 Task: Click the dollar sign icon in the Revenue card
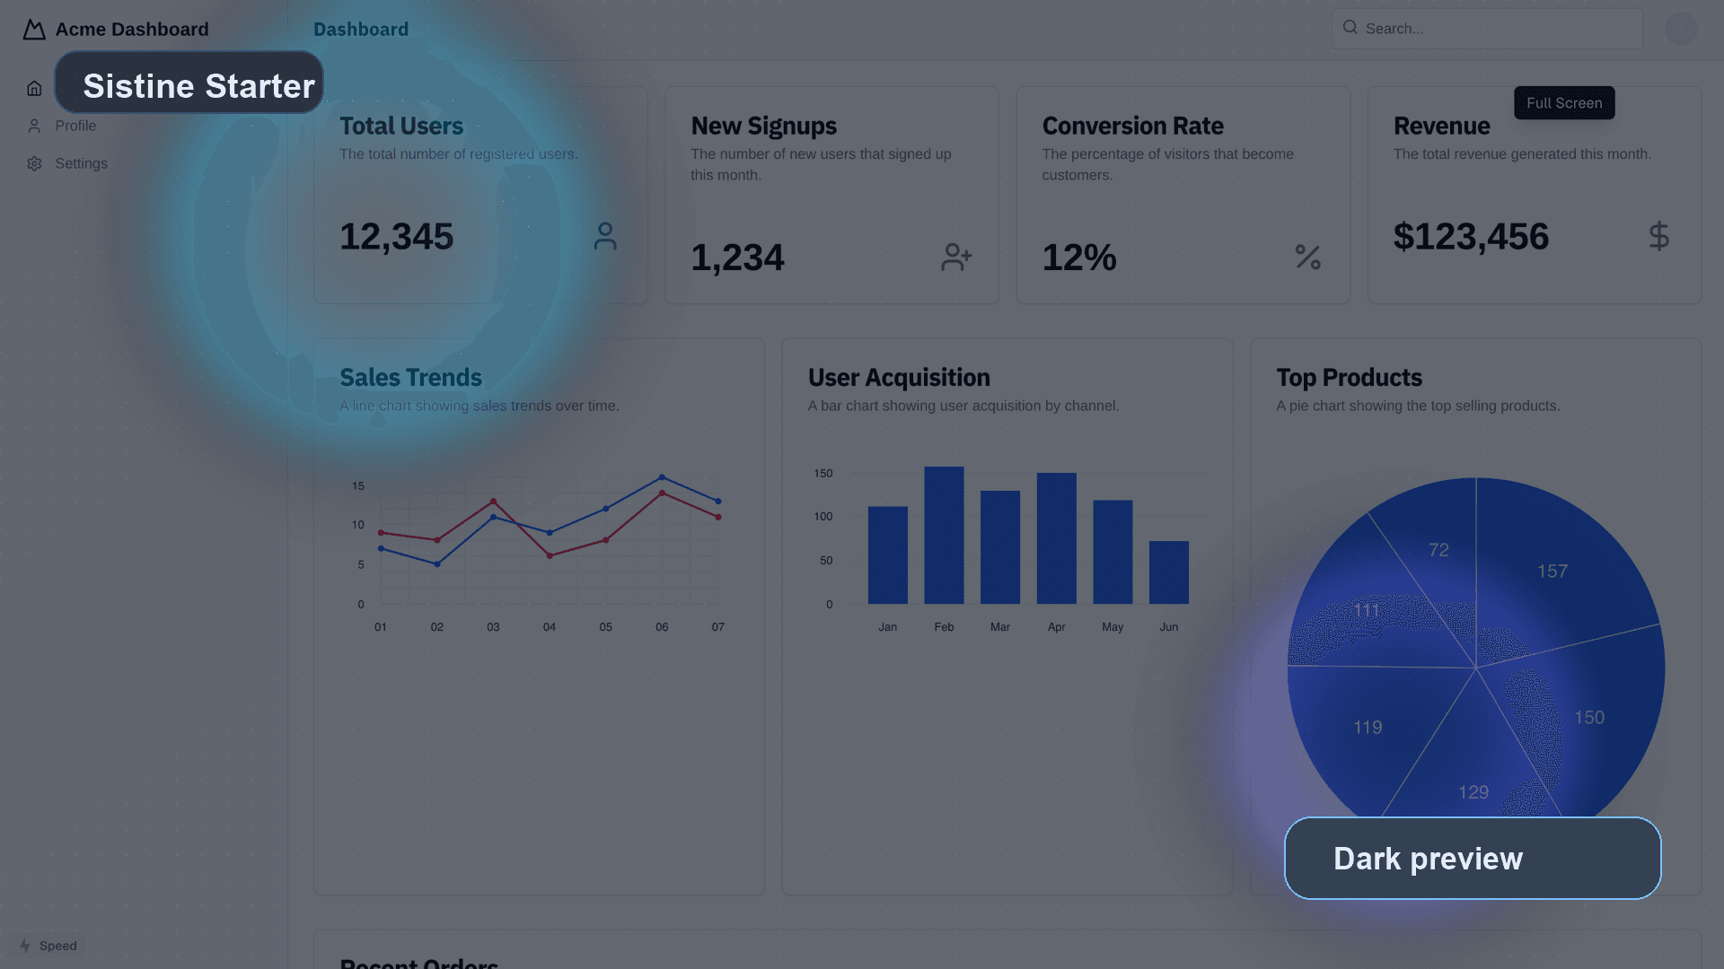click(1658, 236)
